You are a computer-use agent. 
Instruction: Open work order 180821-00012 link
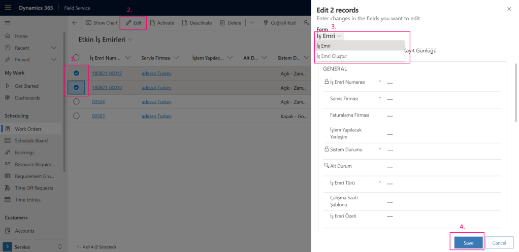[x=107, y=74]
